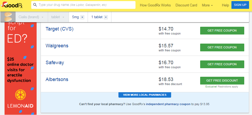This screenshot has width=252, height=115.
Task: Go to the Discount Card page
Action: 186,5
